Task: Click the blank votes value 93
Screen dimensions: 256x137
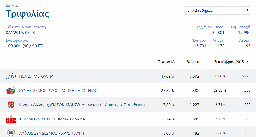Action: click(248, 46)
